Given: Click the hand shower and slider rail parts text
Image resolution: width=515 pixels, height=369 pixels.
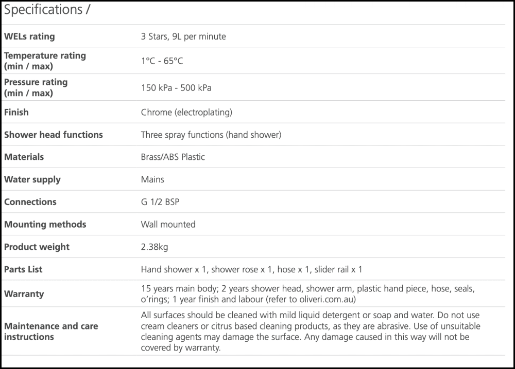Looking at the screenshot, I should coord(251,269).
